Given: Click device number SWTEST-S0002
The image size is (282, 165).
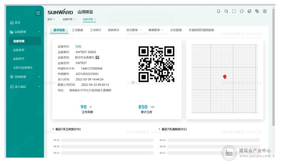Looking at the screenshot, I should click(86, 52).
